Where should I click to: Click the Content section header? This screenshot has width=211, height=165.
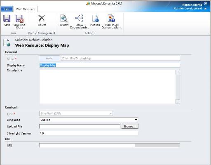[11, 107]
